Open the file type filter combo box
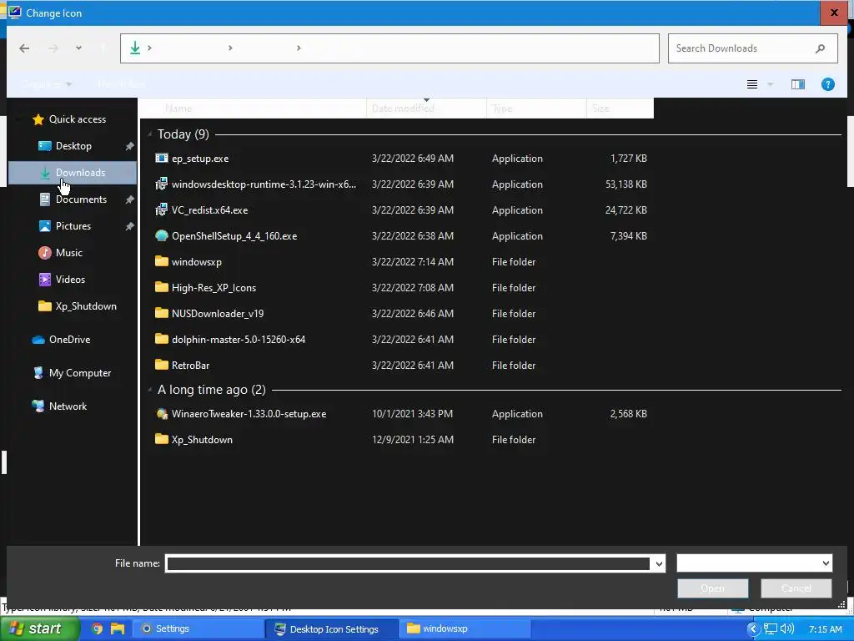The width and height of the screenshot is (854, 641). 754,563
